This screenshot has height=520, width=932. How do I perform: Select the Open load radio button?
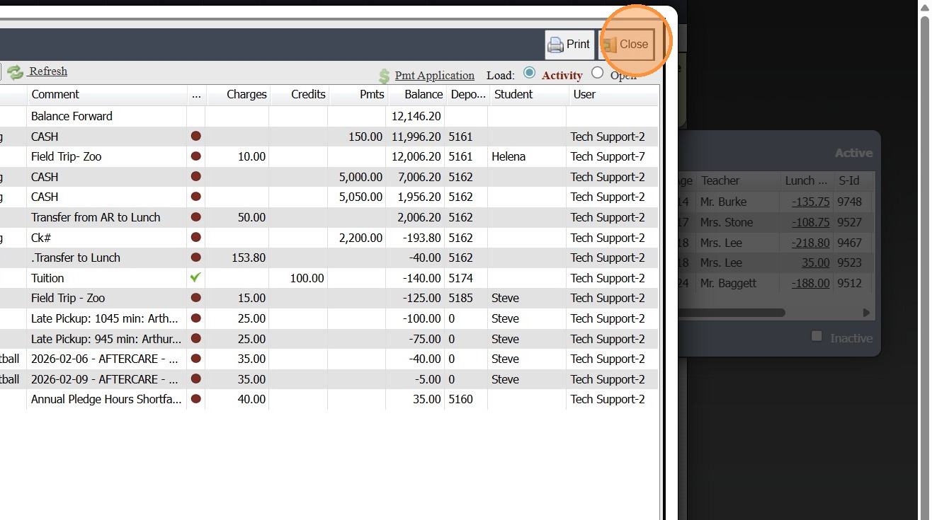click(597, 73)
